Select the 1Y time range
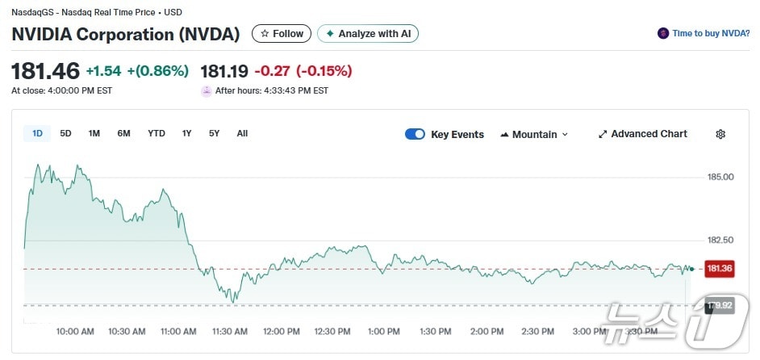The height and width of the screenshot is (360, 760). (186, 133)
